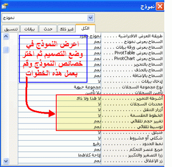
Task: Close the نموذج properties window
Action: (x=160, y=6)
